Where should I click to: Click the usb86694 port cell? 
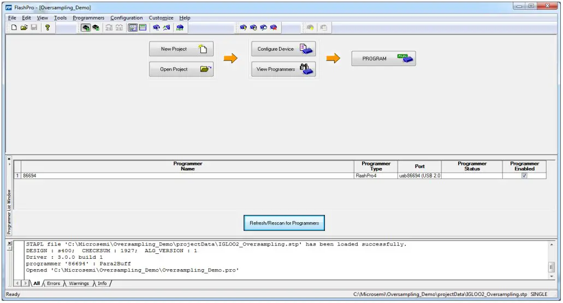[419, 176]
